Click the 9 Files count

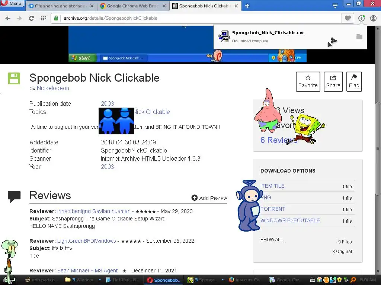(345, 242)
